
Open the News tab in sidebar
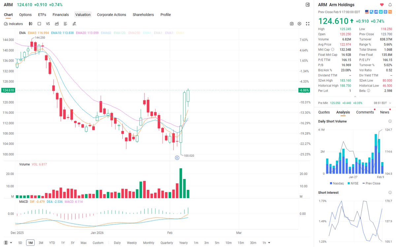click(384, 112)
